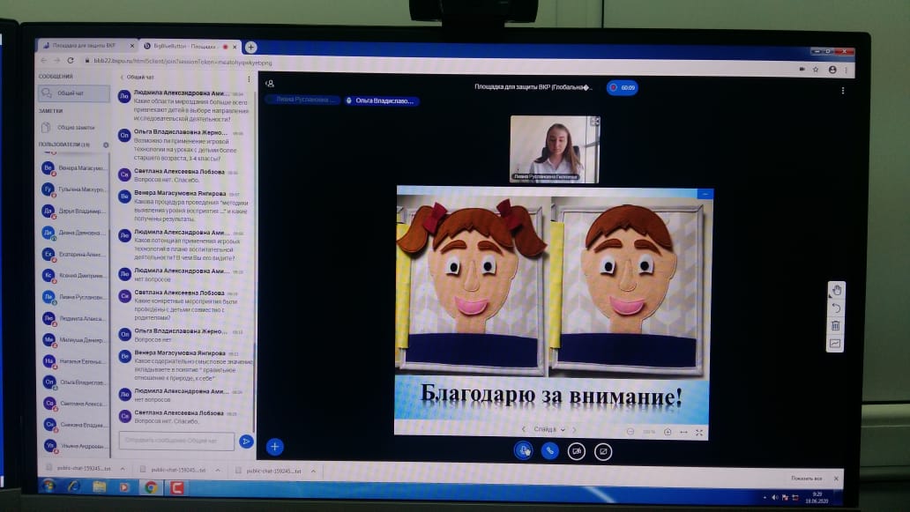Mute the microphone button

pos(523,450)
